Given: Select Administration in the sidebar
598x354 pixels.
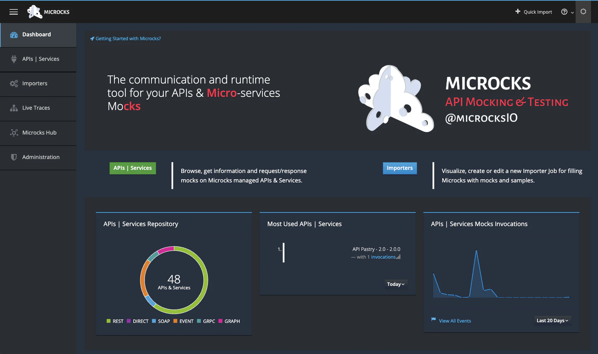Looking at the screenshot, I should coord(41,157).
